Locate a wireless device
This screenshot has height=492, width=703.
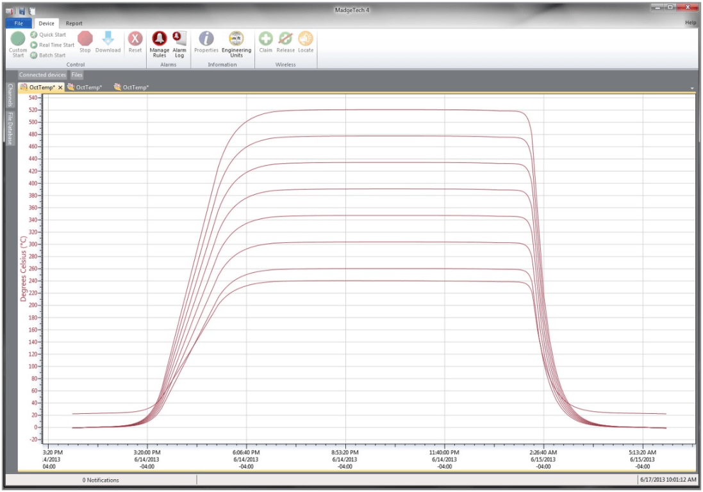point(305,41)
